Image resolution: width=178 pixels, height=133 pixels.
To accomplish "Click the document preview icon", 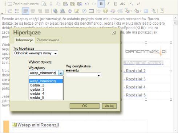I will pyautogui.click(x=44, y=4).
